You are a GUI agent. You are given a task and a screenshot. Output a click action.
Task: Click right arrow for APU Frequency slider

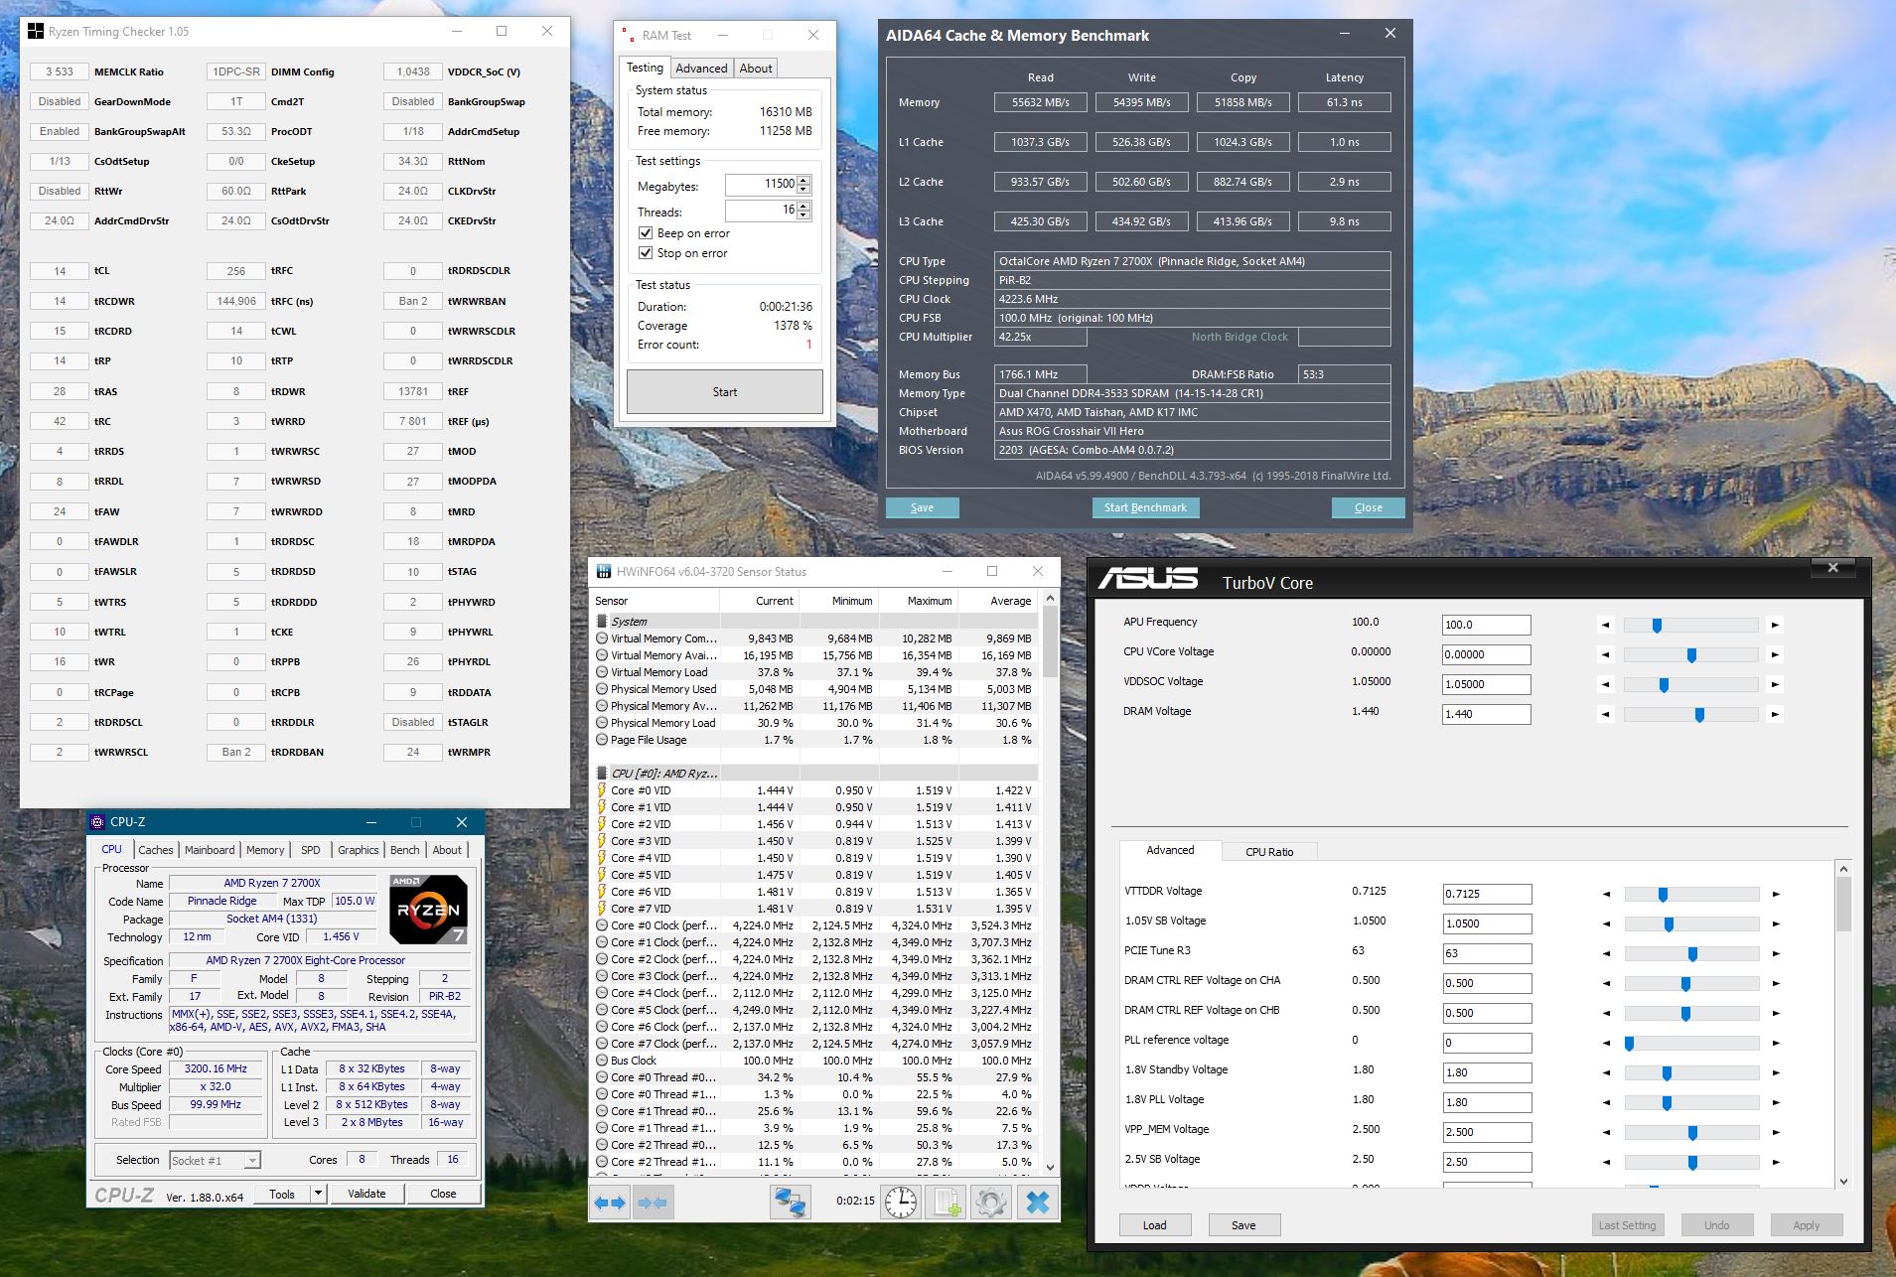click(1775, 625)
